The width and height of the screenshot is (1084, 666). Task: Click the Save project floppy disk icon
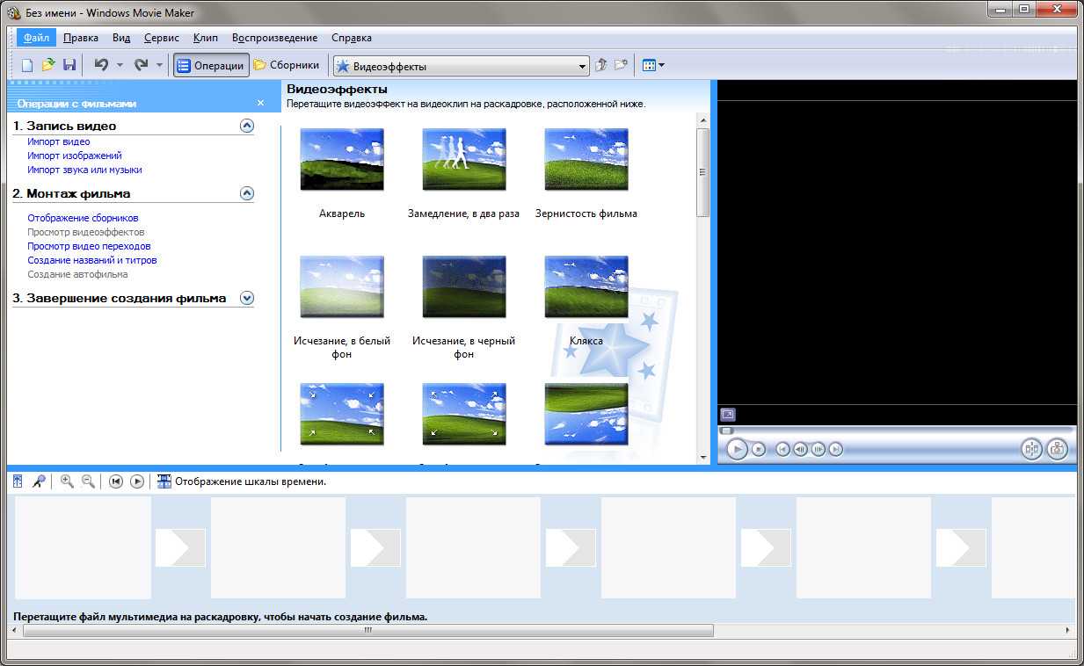coord(69,65)
